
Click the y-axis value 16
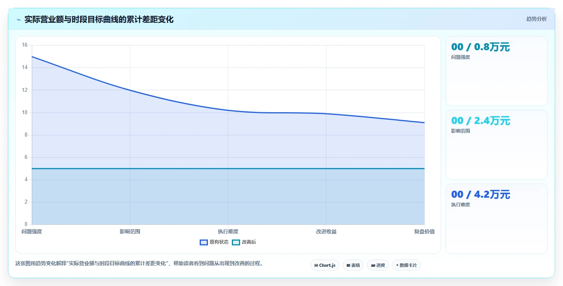coord(25,45)
